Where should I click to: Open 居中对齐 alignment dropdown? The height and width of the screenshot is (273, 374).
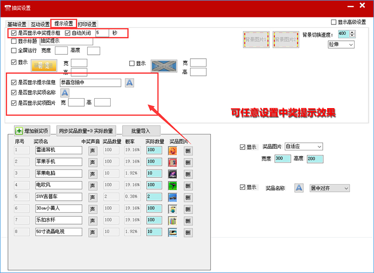(330, 188)
